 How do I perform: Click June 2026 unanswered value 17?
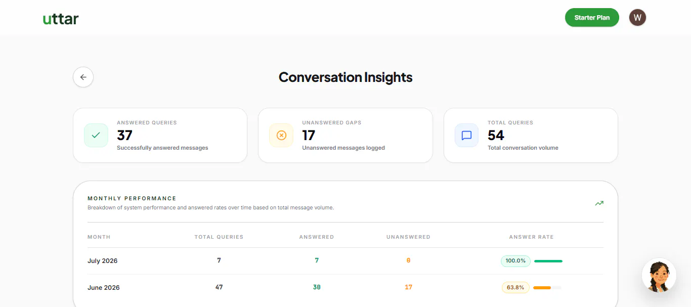[408, 287]
